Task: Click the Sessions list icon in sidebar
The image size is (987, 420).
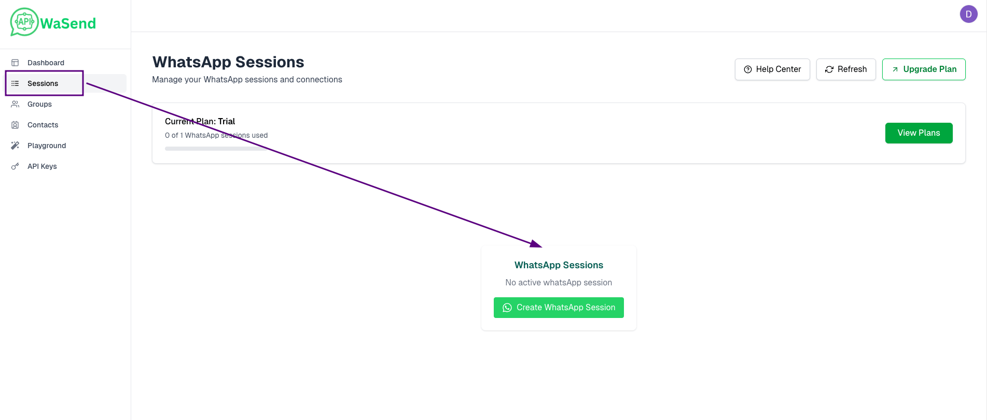Action: (15, 83)
